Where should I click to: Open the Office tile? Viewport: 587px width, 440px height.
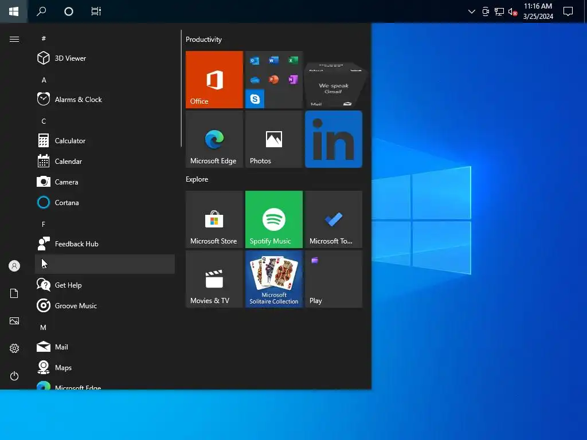[x=214, y=80]
